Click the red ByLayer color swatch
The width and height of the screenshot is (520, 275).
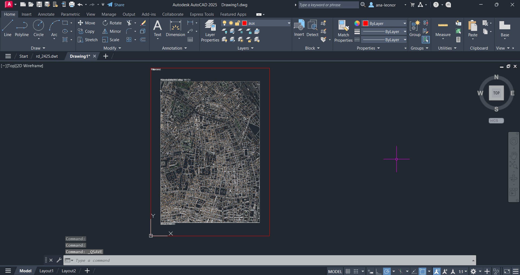point(366,23)
